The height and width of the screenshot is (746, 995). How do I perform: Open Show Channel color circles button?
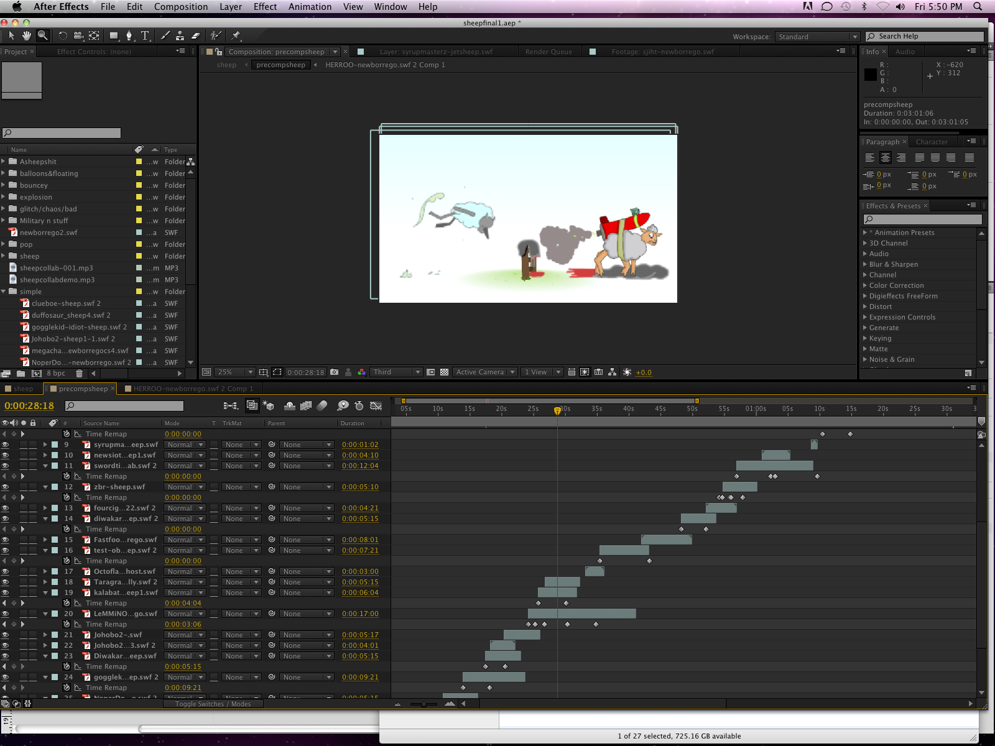coord(362,372)
